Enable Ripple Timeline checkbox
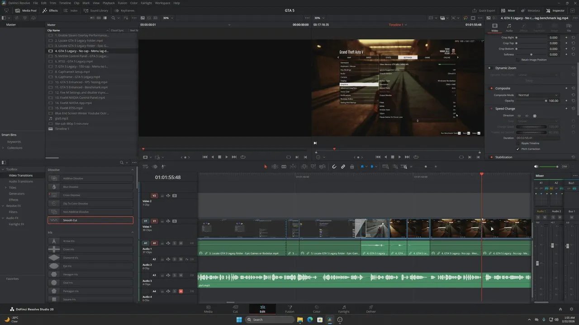Screen dimensions: 579x325 (x=518, y=143)
